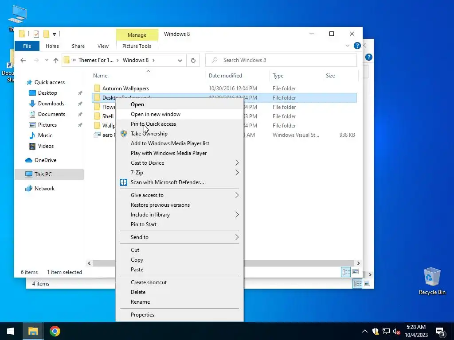Image resolution: width=454 pixels, height=340 pixels.
Task: Expand the Give access to submenu
Action: click(x=180, y=195)
